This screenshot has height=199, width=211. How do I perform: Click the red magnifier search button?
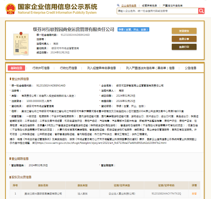tap(201, 11)
